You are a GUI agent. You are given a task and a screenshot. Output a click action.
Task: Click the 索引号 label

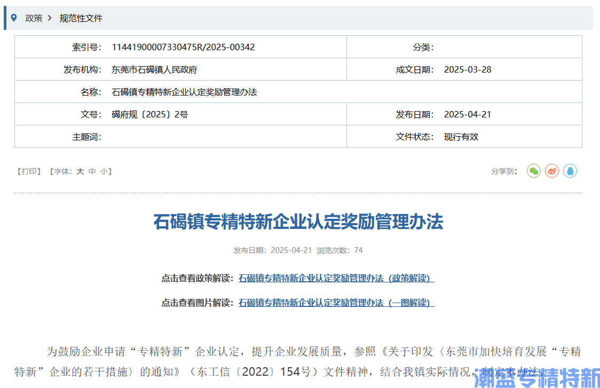tap(87, 47)
